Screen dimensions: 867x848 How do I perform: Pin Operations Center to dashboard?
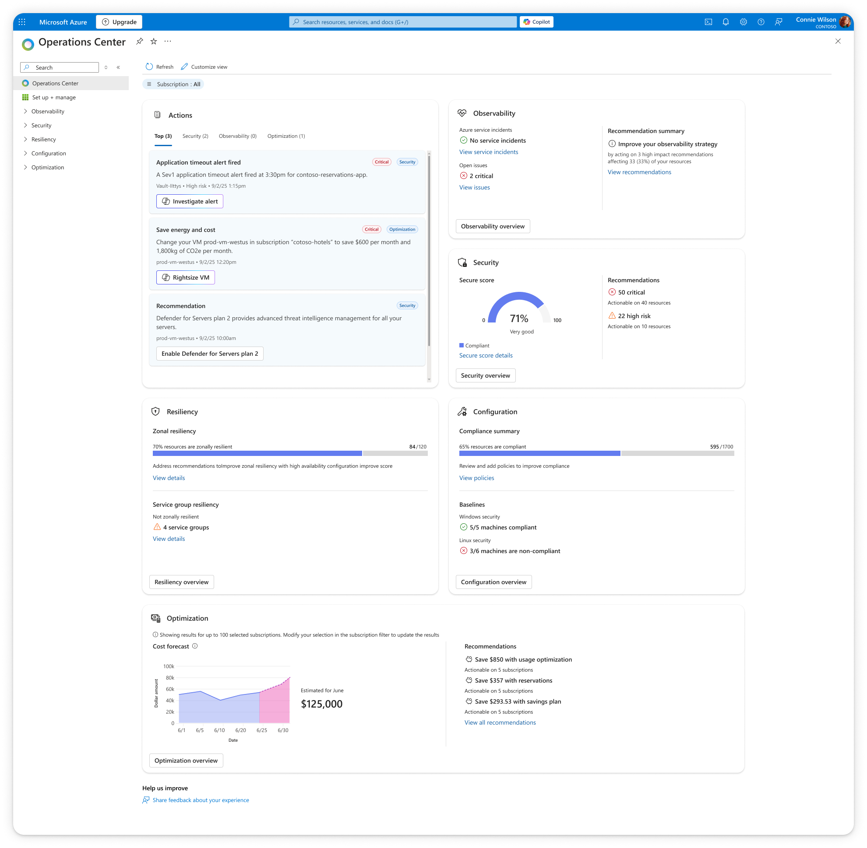[x=140, y=42]
